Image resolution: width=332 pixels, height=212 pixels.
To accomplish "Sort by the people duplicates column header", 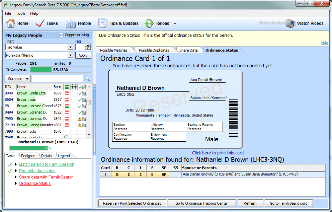I will (74, 87).
